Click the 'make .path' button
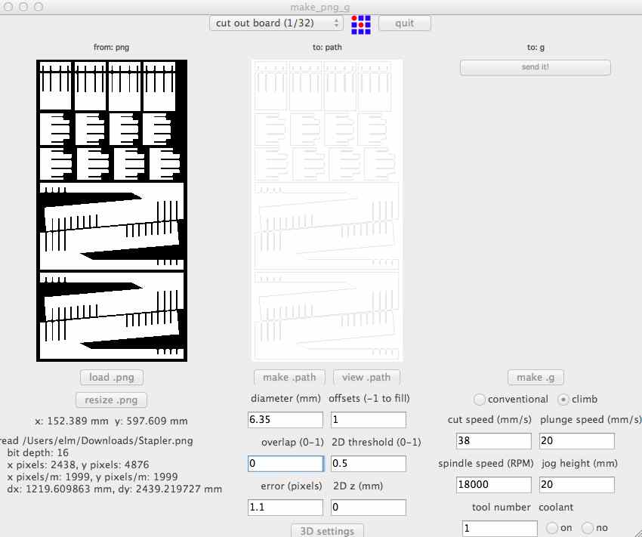The width and height of the screenshot is (642, 537). click(289, 378)
